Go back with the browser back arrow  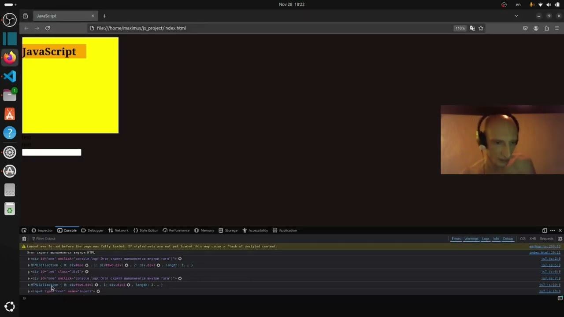(x=26, y=28)
